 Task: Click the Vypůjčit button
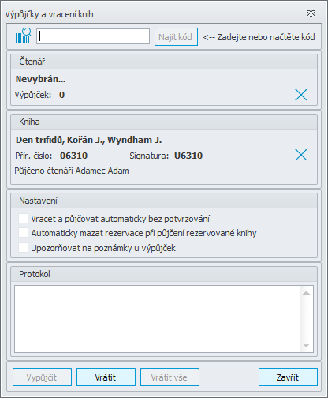click(42, 377)
